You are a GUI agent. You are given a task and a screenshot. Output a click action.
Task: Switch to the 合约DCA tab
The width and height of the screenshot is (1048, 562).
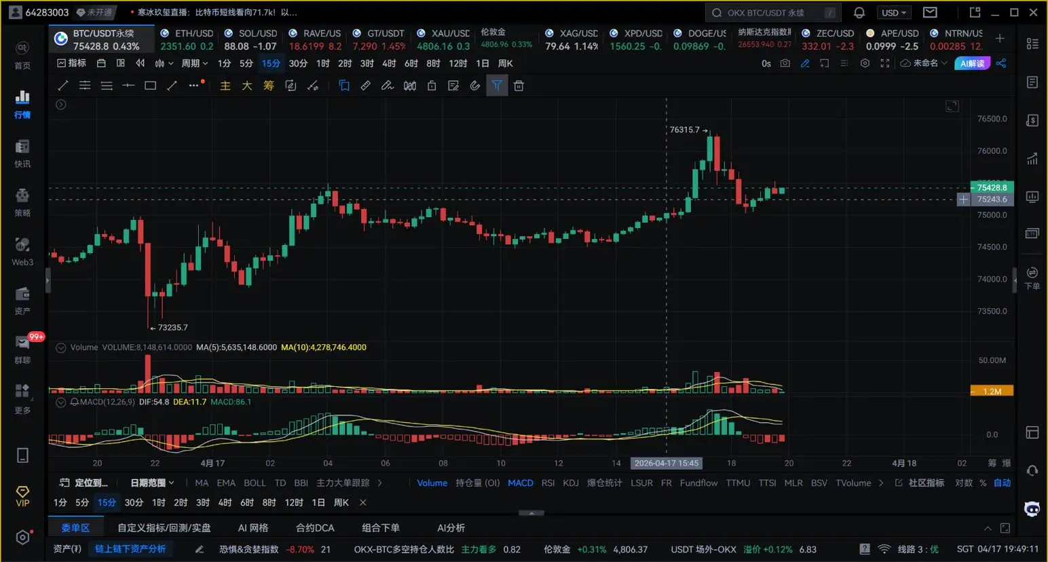[x=315, y=527]
